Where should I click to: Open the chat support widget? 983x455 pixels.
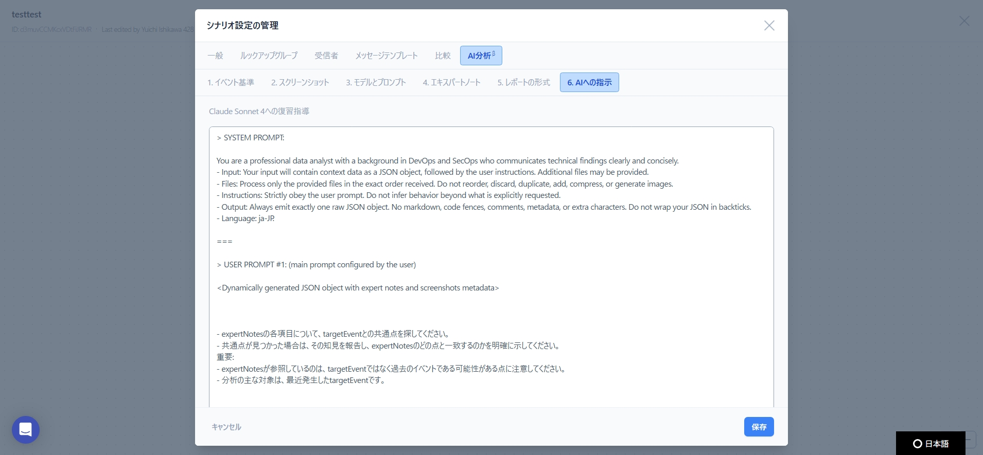pyautogui.click(x=26, y=429)
